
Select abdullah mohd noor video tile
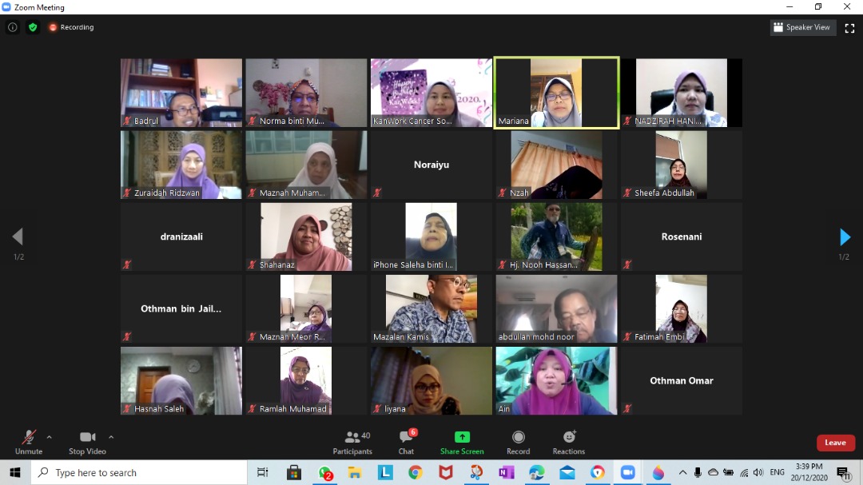[556, 309]
